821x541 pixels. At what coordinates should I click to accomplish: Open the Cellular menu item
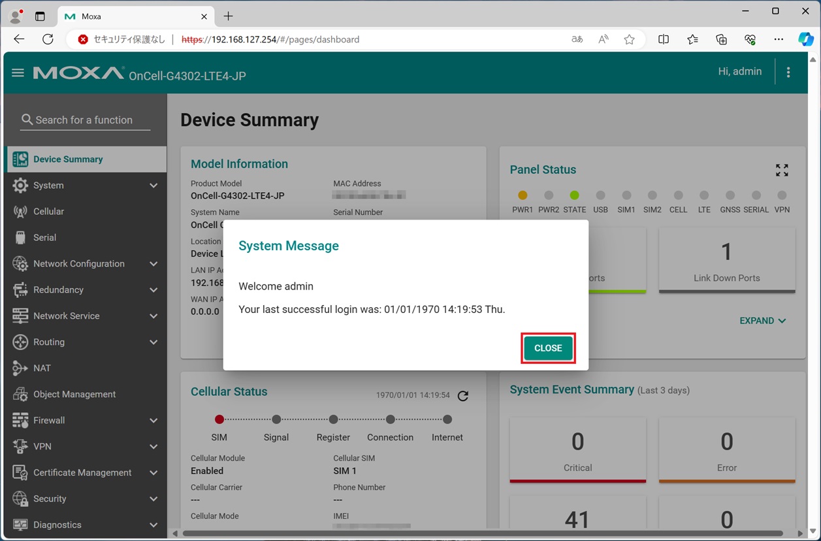tap(86, 212)
